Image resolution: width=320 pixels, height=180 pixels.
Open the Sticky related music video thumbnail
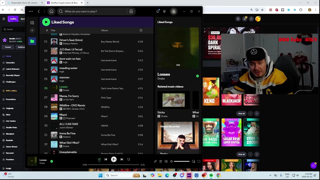[x=173, y=100]
